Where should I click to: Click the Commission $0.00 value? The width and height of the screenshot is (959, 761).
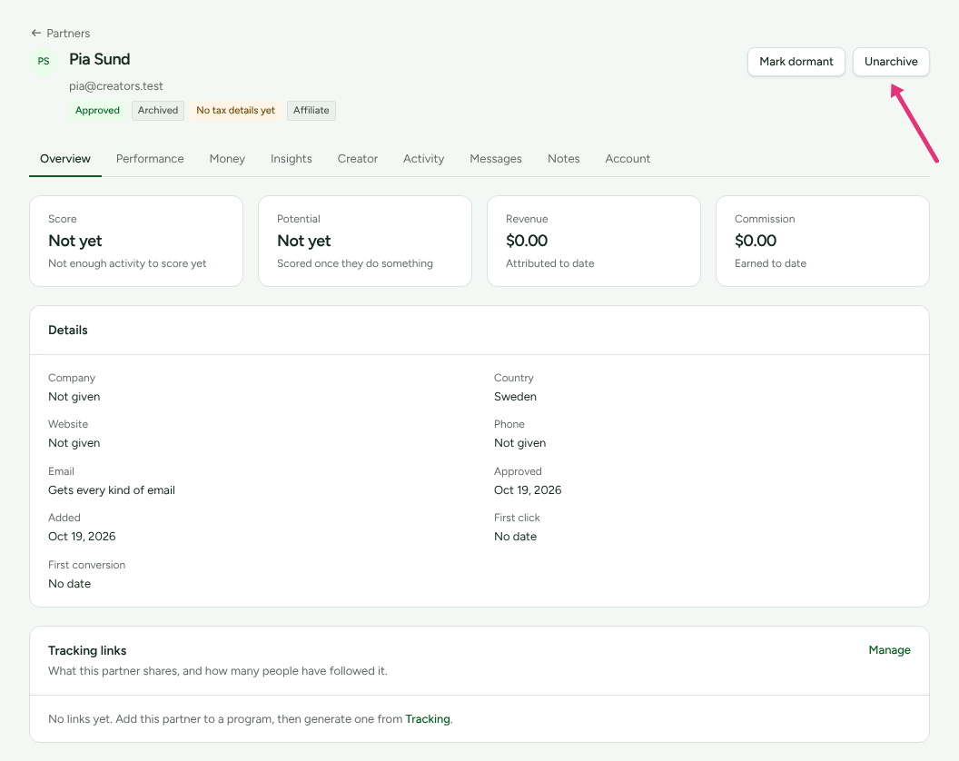coord(756,241)
